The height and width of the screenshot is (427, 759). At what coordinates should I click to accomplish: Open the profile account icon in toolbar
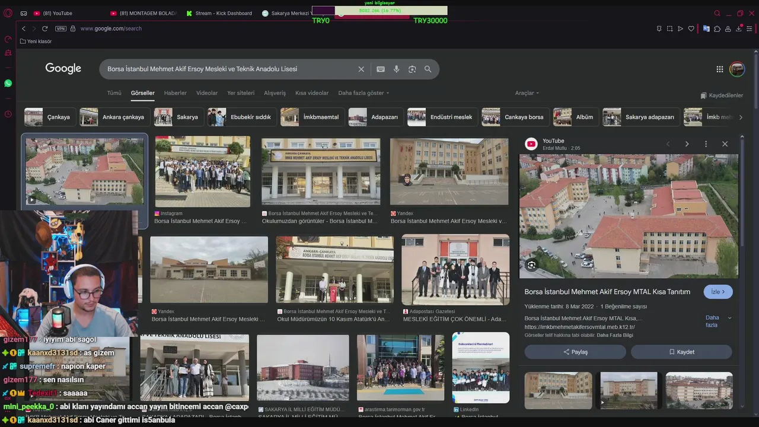[x=728, y=28]
